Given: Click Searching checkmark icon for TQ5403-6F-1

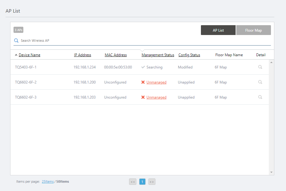Looking at the screenshot, I should (143, 67).
